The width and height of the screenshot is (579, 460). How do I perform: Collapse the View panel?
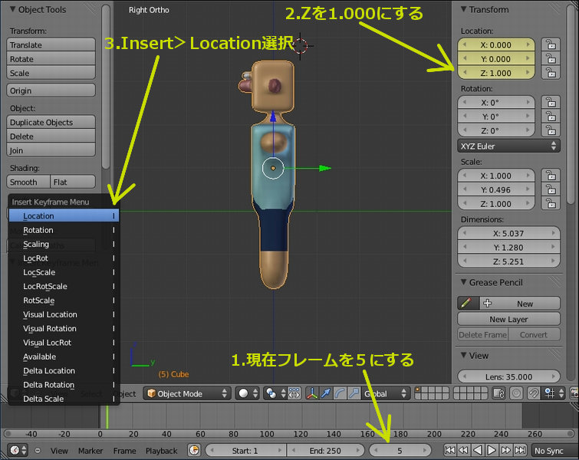464,355
